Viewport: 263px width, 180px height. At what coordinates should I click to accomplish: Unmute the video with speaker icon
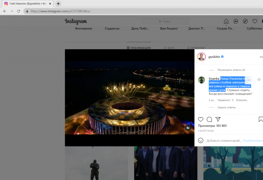(x=188, y=128)
